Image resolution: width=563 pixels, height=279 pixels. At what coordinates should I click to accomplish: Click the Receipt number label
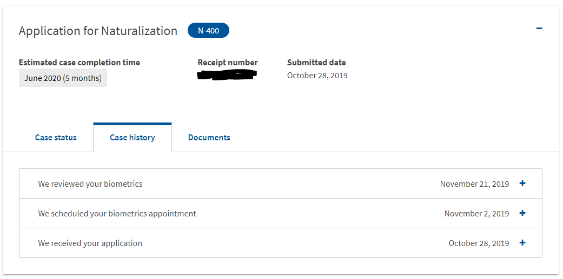[228, 62]
